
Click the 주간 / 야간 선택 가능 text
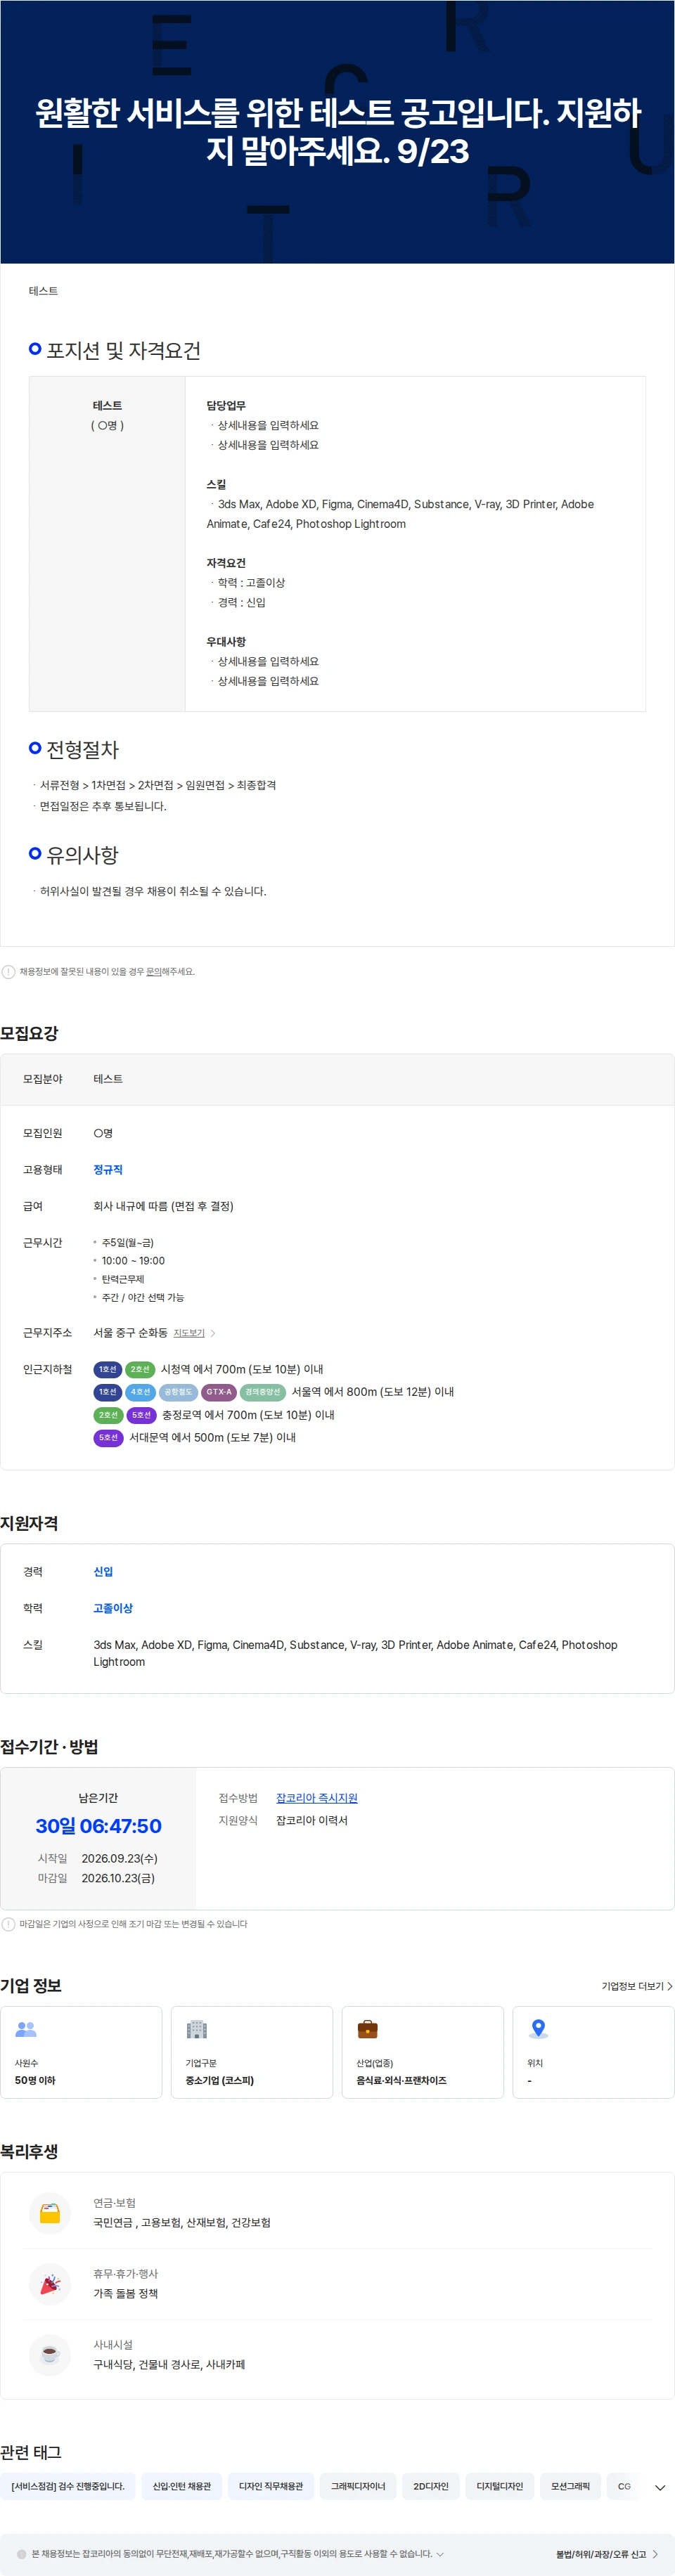pos(142,1298)
